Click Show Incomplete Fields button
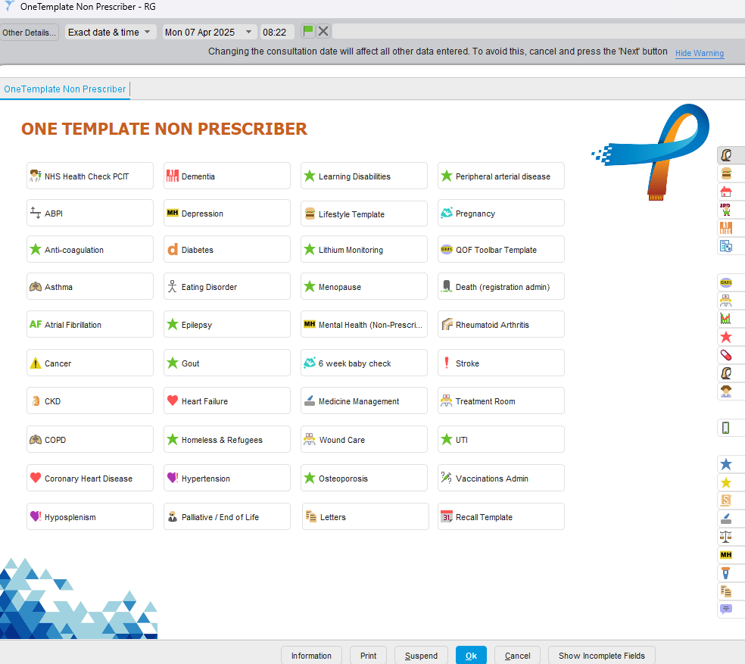Image resolution: width=745 pixels, height=664 pixels. point(601,656)
